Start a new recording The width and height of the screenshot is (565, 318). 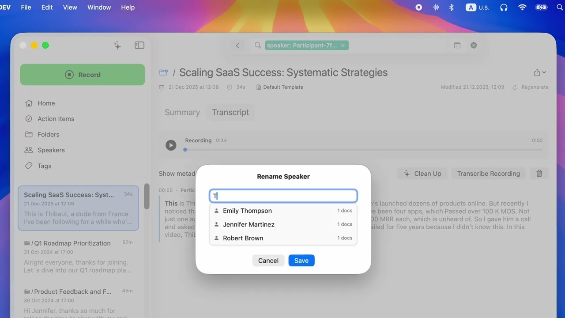point(83,75)
